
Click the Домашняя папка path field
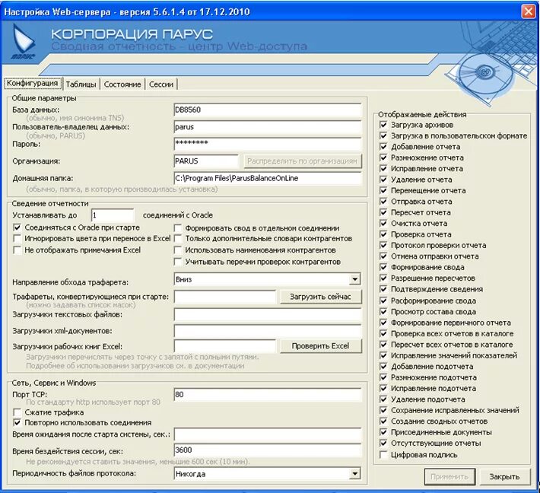268,179
